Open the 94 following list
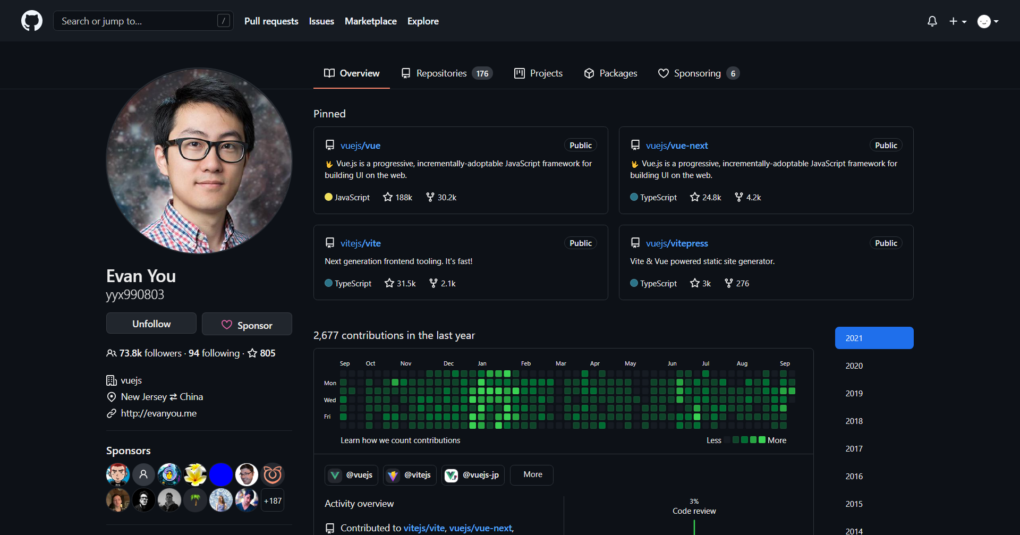This screenshot has width=1020, height=535. point(214,353)
